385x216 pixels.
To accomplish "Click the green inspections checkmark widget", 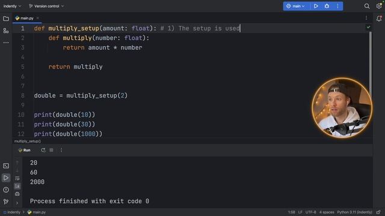I will click(368, 27).
